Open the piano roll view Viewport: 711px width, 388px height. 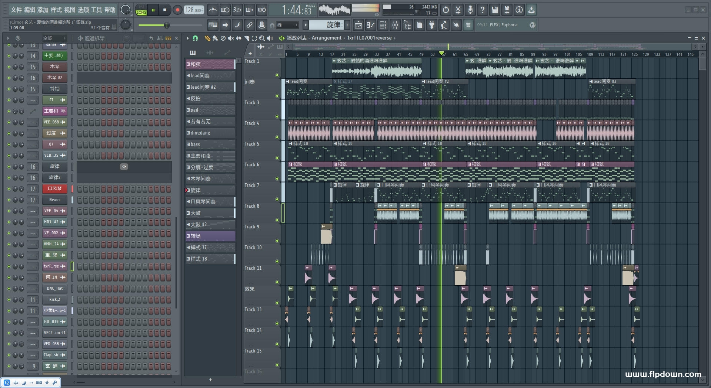[x=370, y=25]
